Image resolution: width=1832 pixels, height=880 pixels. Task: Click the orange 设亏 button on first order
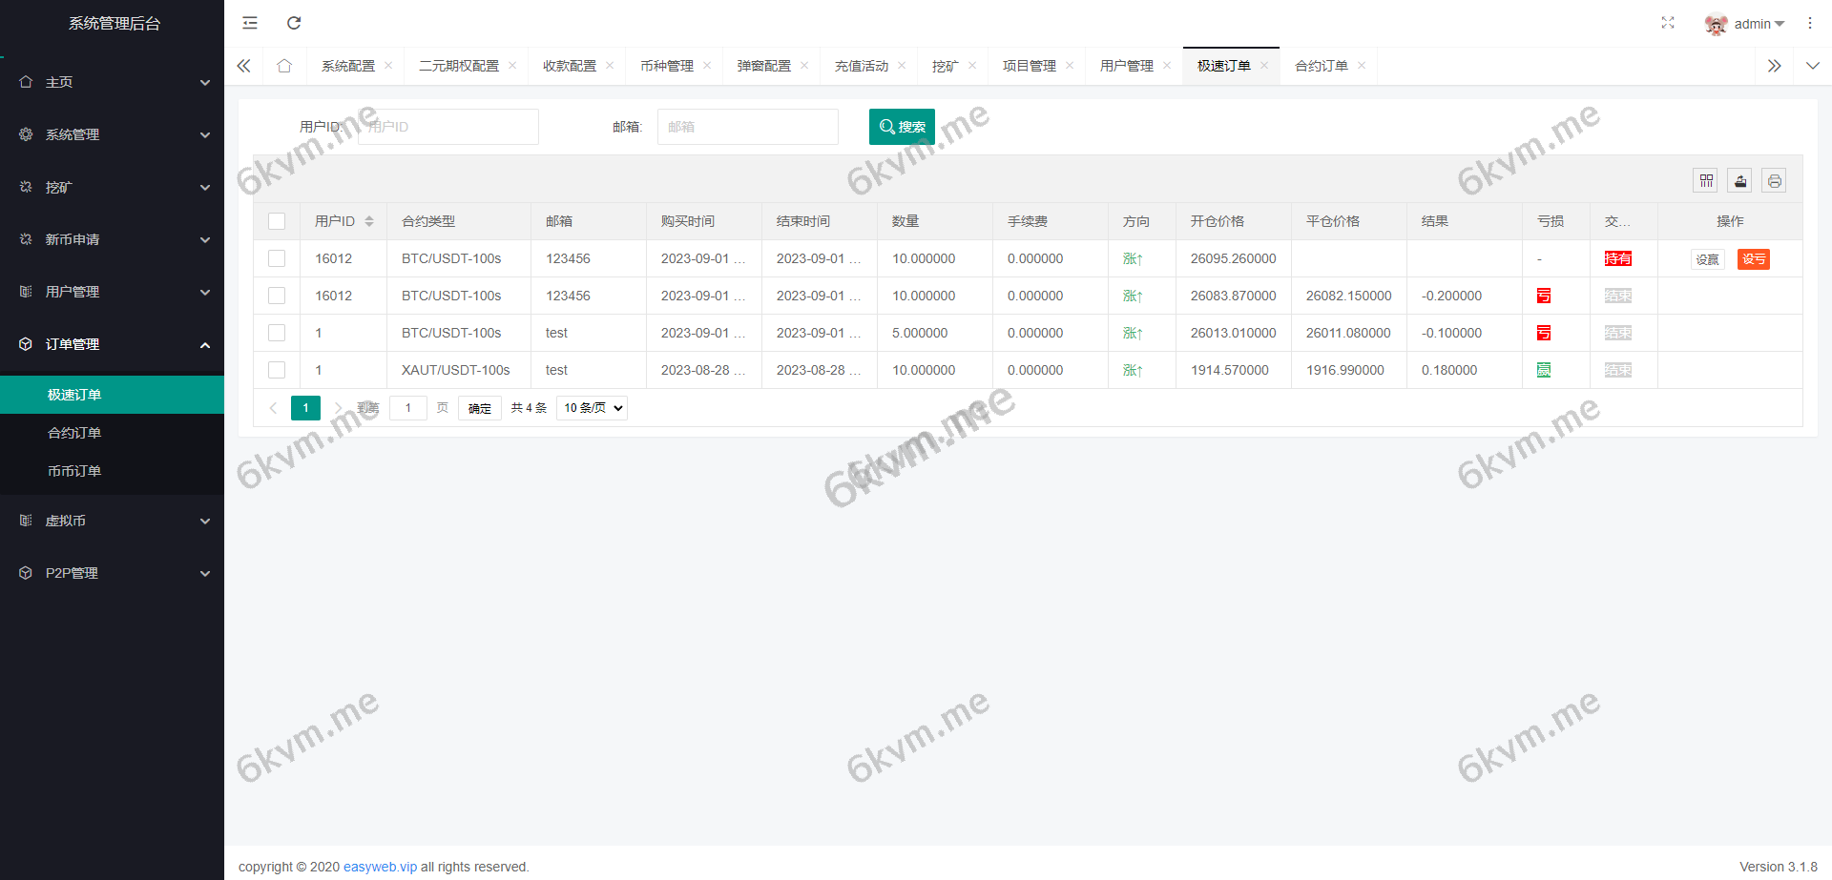pyautogui.click(x=1753, y=258)
